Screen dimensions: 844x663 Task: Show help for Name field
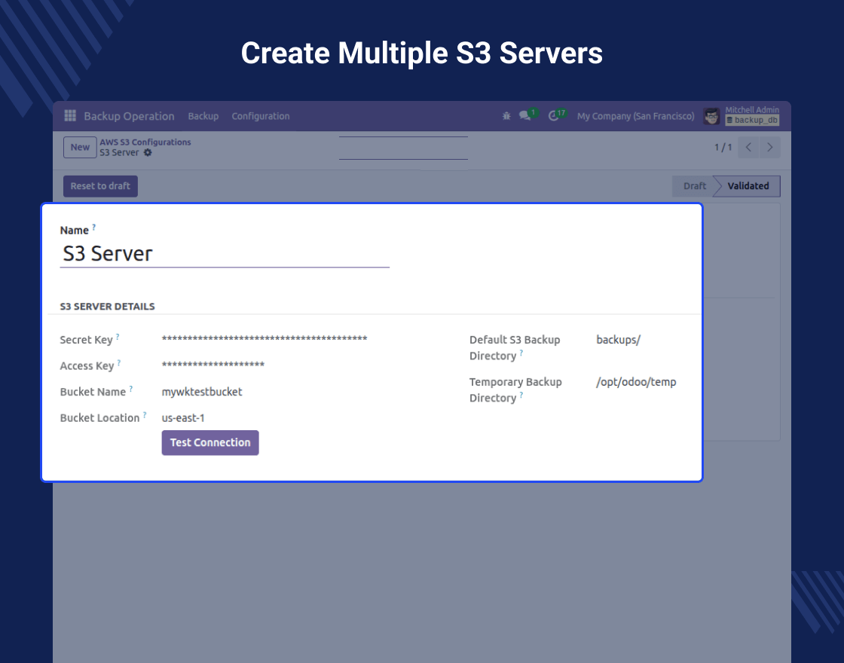tap(93, 227)
